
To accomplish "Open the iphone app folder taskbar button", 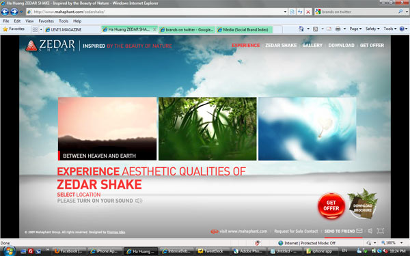I will (320, 251).
